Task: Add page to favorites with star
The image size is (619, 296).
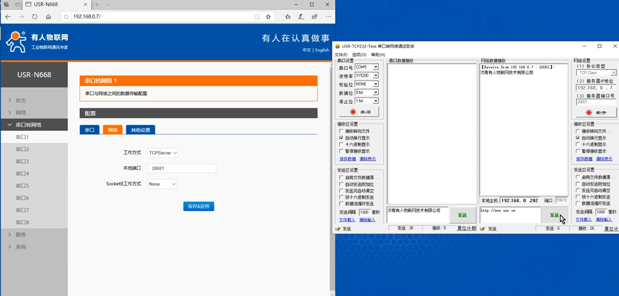Action: click(268, 17)
